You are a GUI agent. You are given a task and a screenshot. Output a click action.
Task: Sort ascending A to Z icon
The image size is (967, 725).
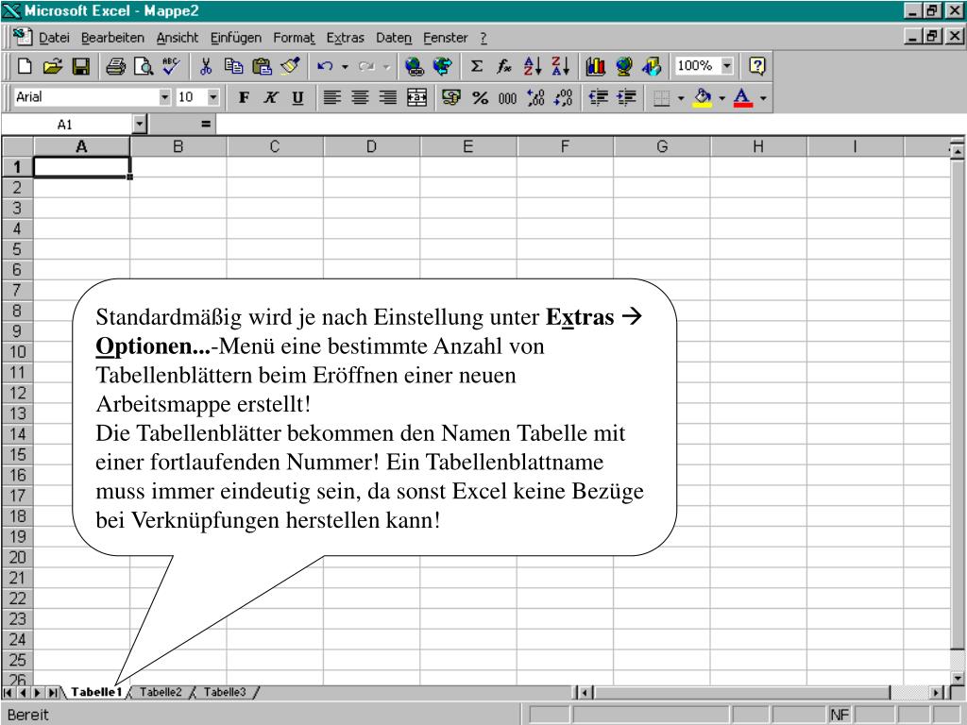pos(533,66)
